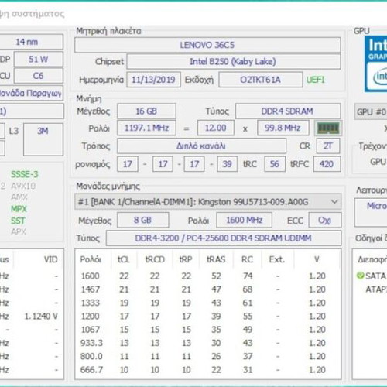387x387 pixels.
Task: Click the 420 tRFC timing field
Action: point(327,164)
